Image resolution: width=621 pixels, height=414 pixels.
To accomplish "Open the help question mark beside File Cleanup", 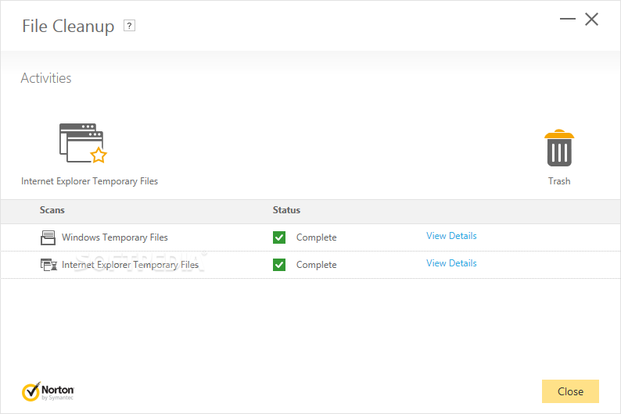I will [129, 26].
